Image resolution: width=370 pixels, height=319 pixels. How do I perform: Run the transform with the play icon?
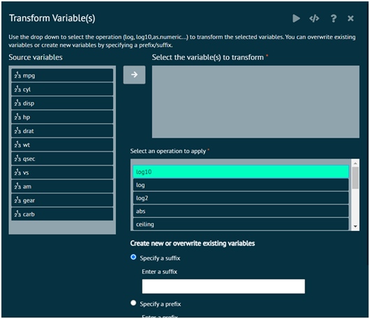(296, 18)
